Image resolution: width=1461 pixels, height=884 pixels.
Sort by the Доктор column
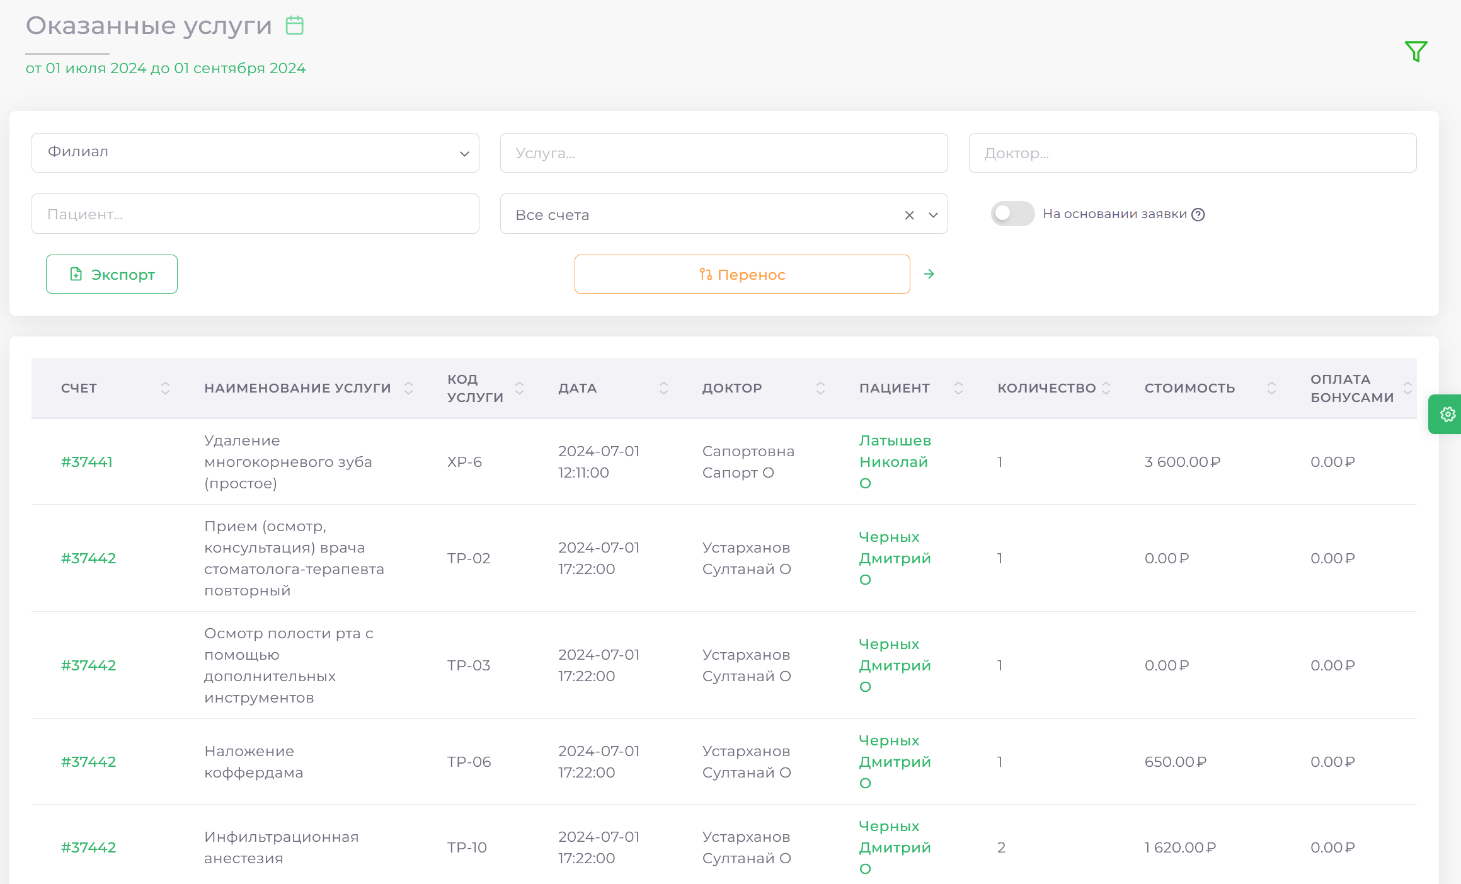click(820, 388)
